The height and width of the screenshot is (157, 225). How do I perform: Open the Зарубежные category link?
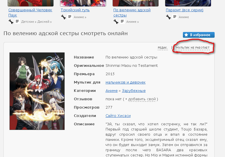click(x=134, y=91)
